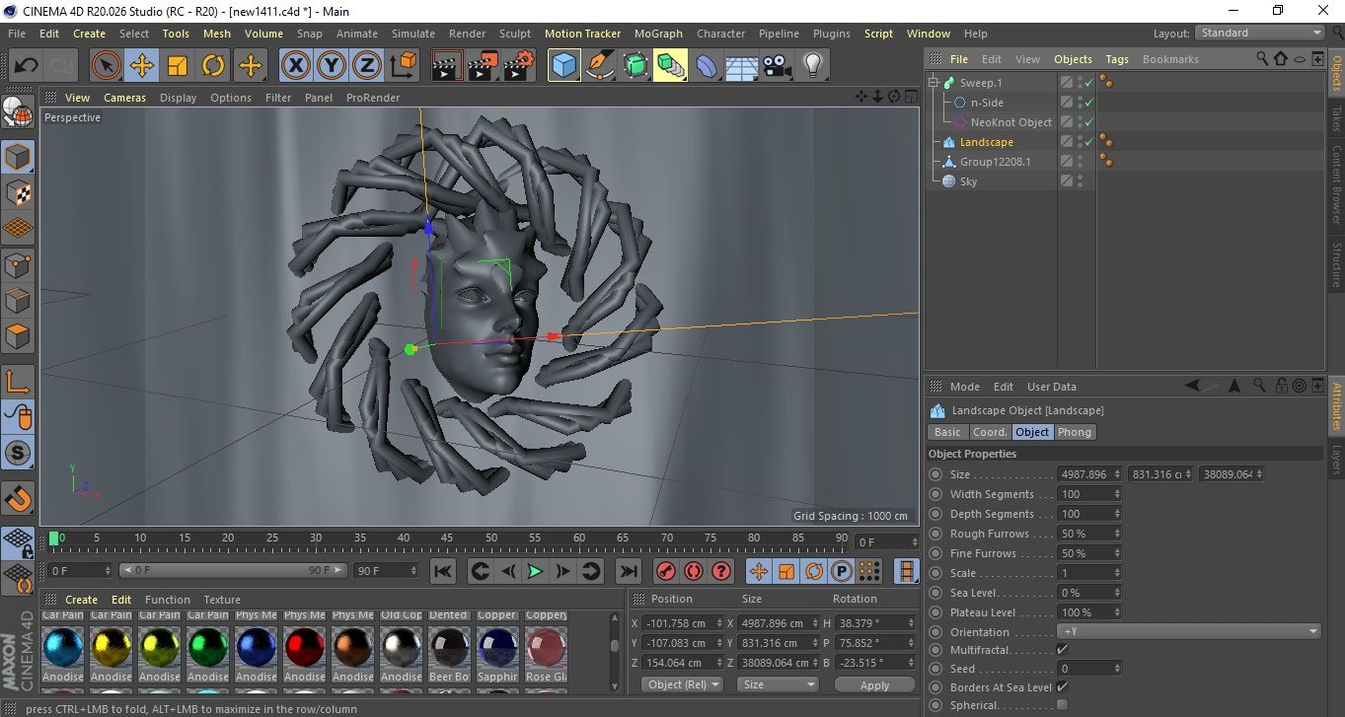Collapse the Sweep.1 tree item
This screenshot has height=717, width=1345.
934,83
